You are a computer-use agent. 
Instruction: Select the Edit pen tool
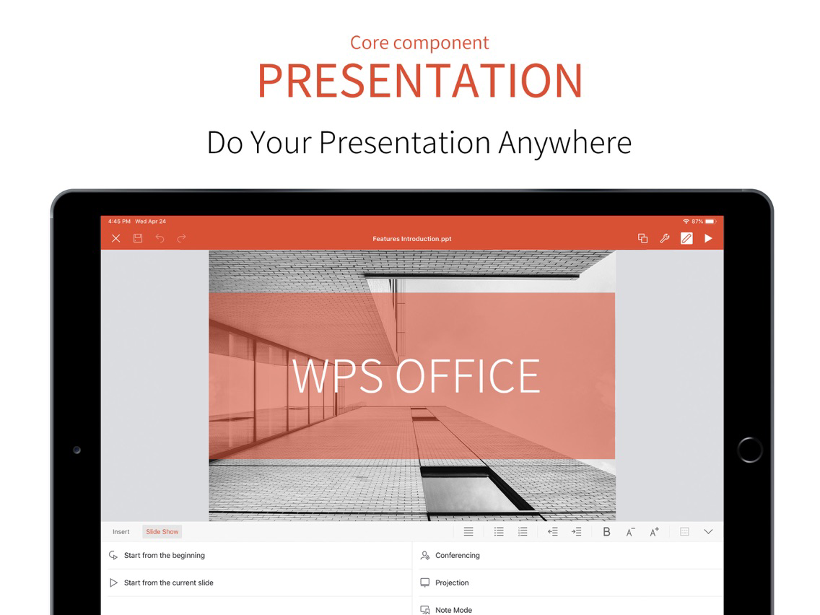click(686, 238)
